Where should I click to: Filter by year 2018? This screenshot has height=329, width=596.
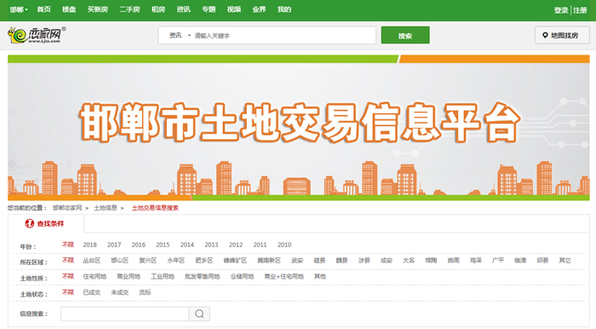point(89,245)
